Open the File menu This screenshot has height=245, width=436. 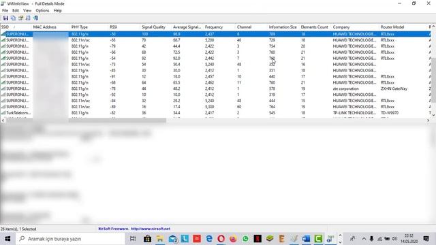click(5, 11)
